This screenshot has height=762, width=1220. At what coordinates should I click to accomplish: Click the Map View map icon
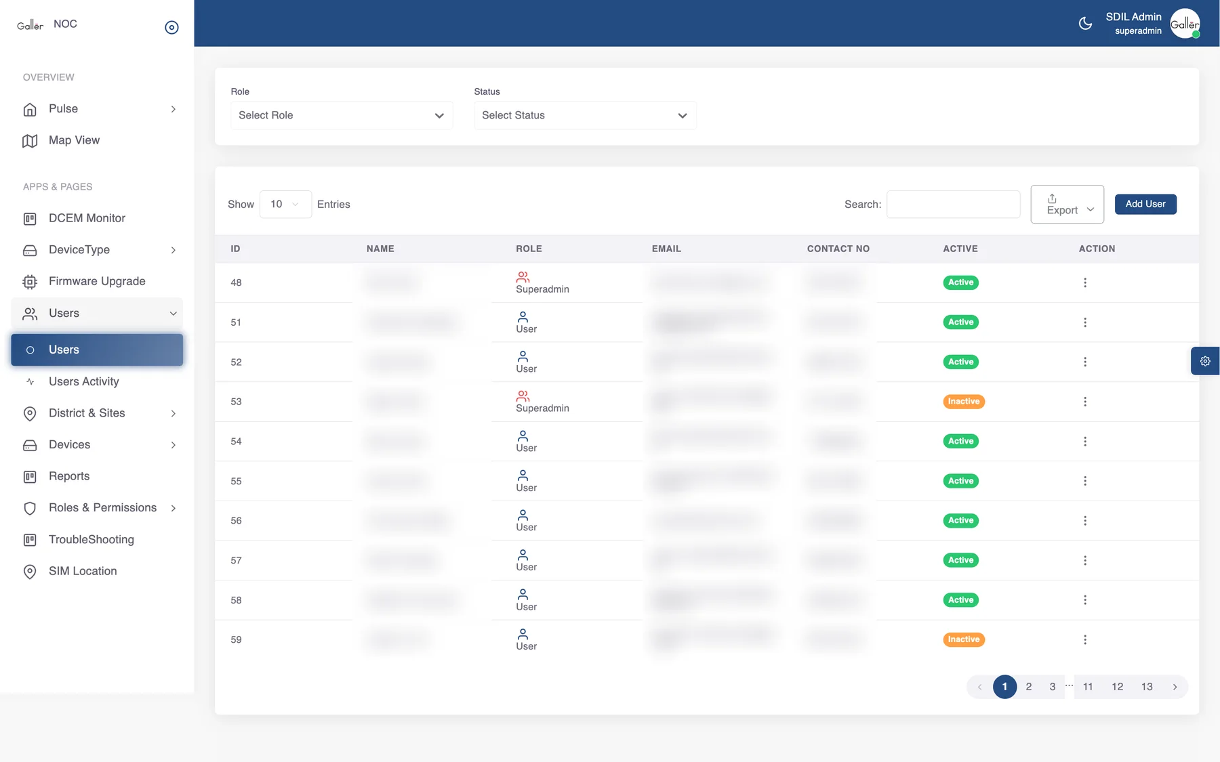(x=30, y=140)
